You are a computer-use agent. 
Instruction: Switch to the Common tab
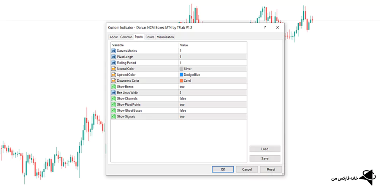126,37
